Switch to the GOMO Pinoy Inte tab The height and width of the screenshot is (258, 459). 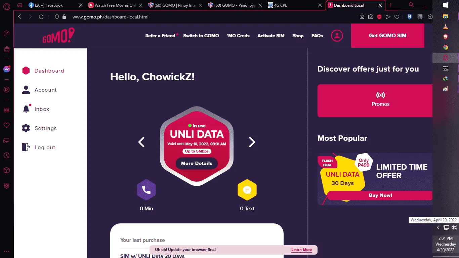pos(175,5)
